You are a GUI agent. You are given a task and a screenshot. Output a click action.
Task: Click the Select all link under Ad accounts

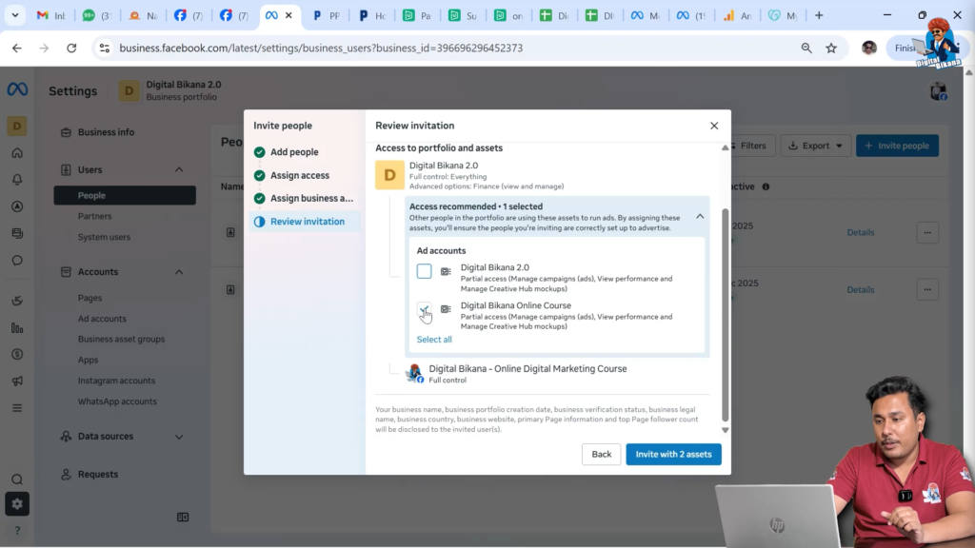433,339
